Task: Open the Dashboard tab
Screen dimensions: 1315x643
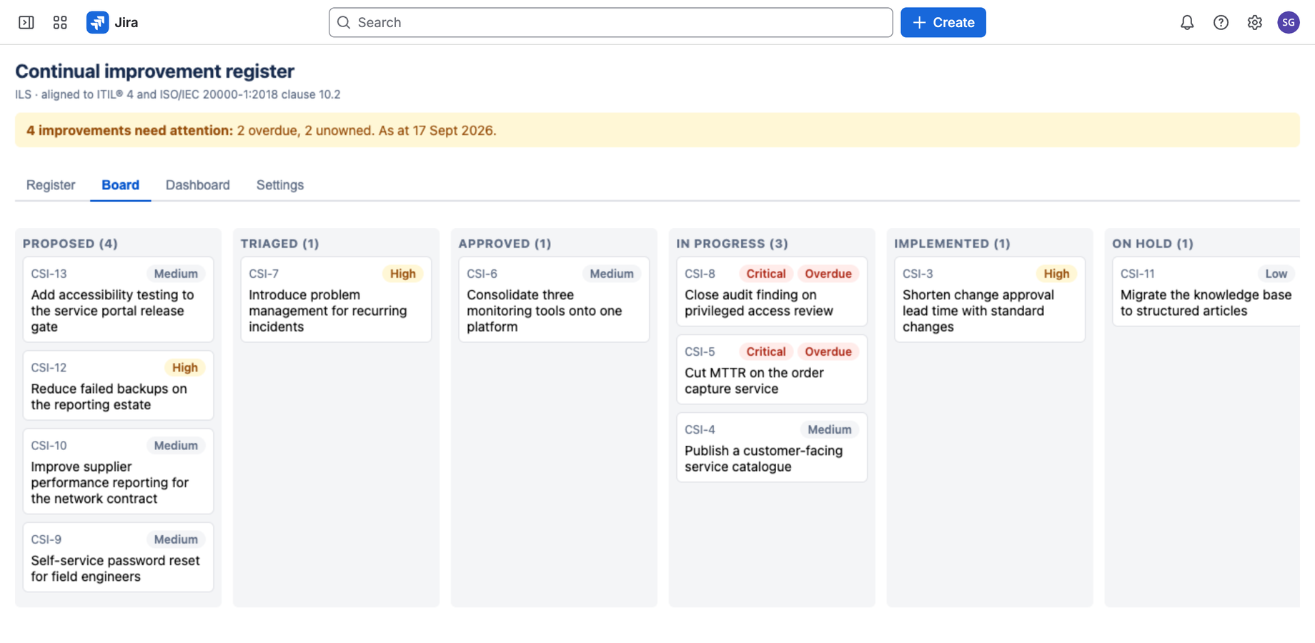Action: (197, 185)
